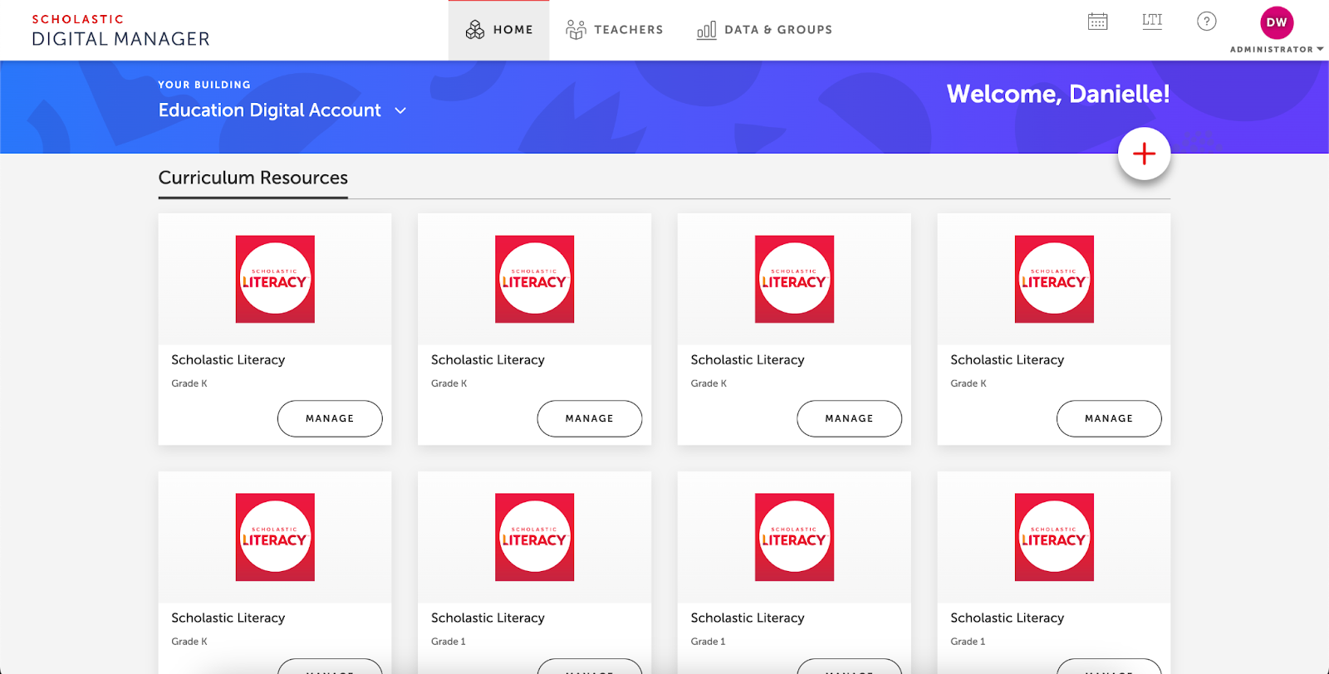Open the LTI settings icon
The height and width of the screenshot is (674, 1329).
(x=1152, y=21)
